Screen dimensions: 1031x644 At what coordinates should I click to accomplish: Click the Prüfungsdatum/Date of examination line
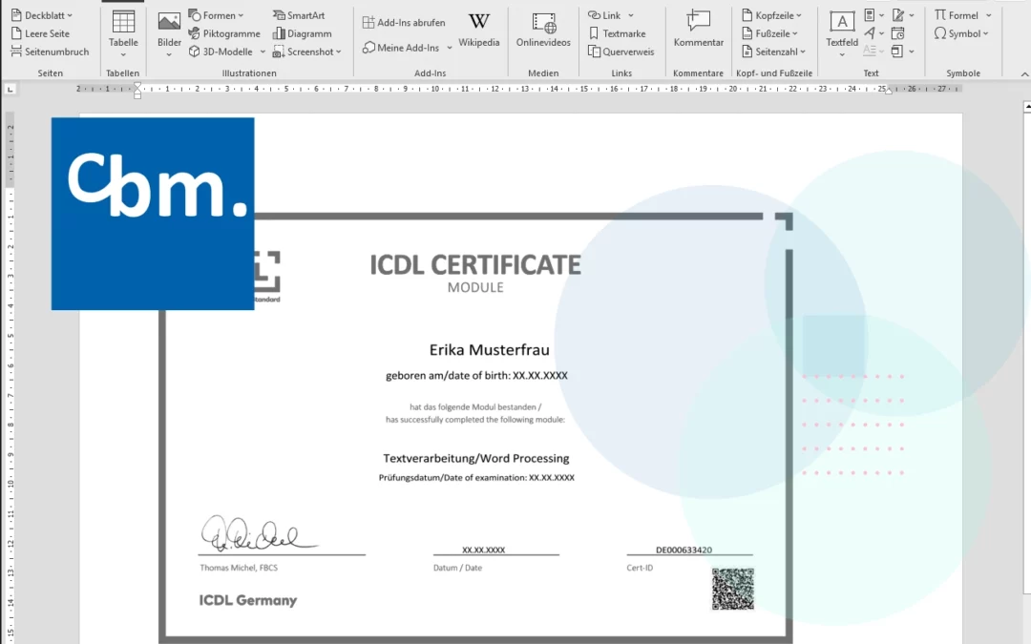[476, 478]
